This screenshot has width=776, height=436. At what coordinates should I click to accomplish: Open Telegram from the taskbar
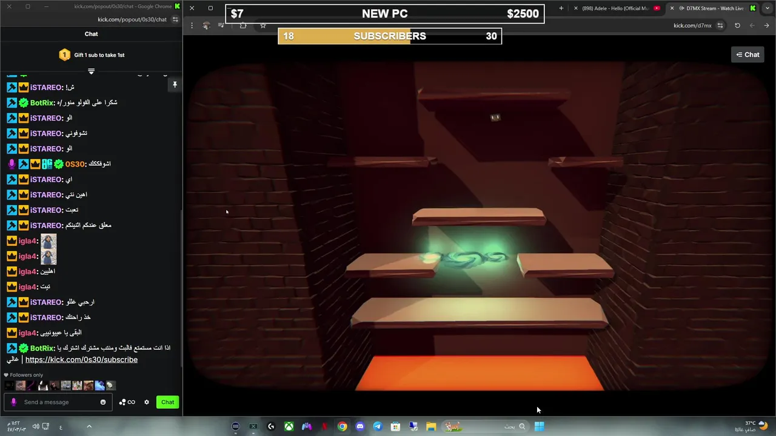[378, 426]
